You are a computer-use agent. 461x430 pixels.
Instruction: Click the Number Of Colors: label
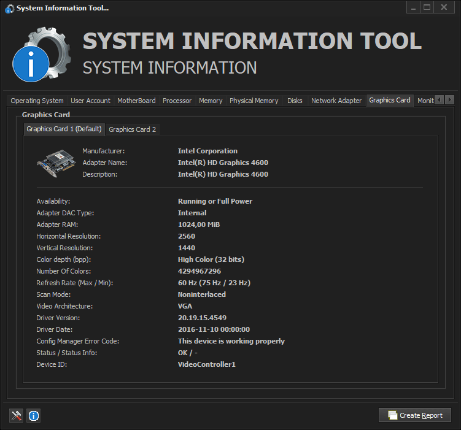click(x=63, y=271)
